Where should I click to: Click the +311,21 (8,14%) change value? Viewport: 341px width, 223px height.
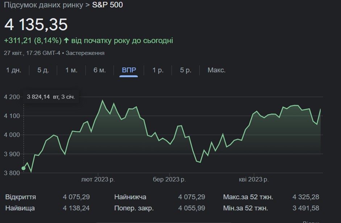(x=33, y=41)
